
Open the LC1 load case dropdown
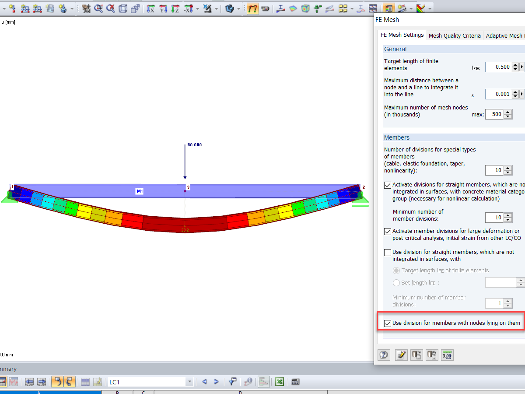pos(189,382)
